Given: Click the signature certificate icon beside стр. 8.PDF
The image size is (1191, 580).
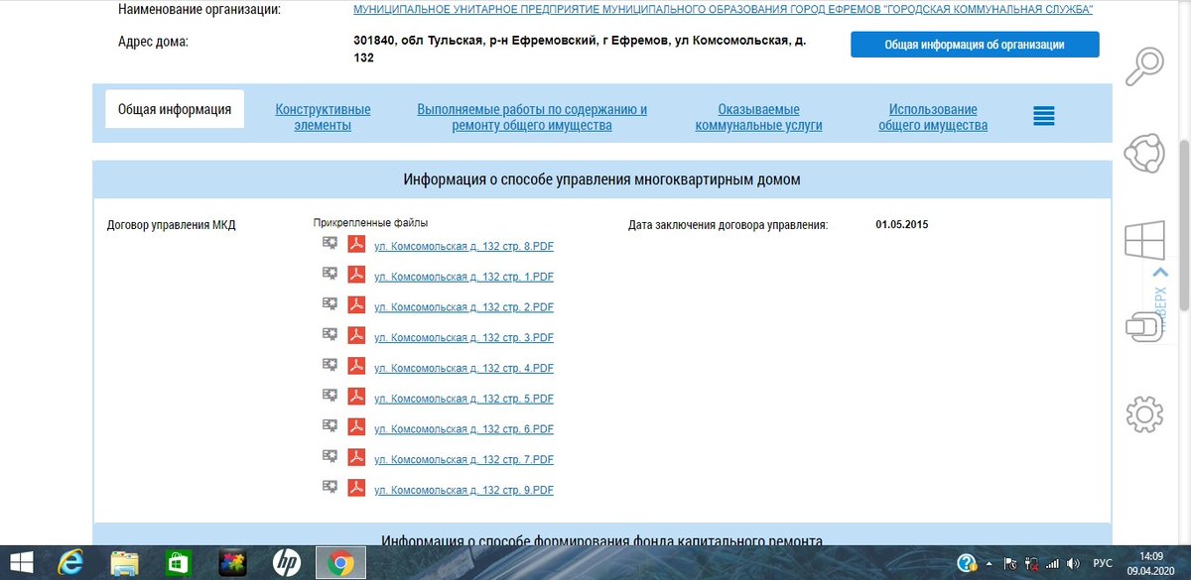Looking at the screenshot, I should click(x=330, y=242).
